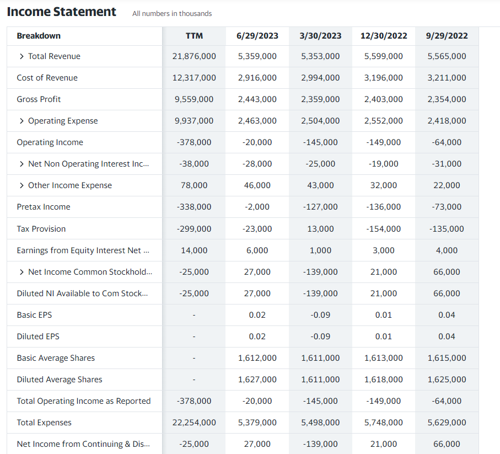Expand the Other Income Expense row
This screenshot has height=454, width=500.
pos(21,185)
